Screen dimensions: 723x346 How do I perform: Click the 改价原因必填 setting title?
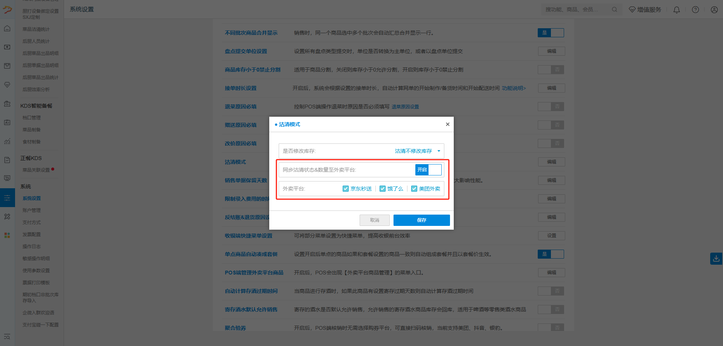tap(241, 143)
